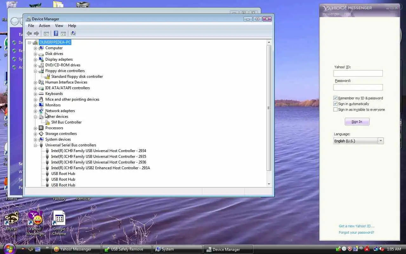The height and width of the screenshot is (254, 406).
Task: Select the second USB Root Hub entry
Action: 63,179
